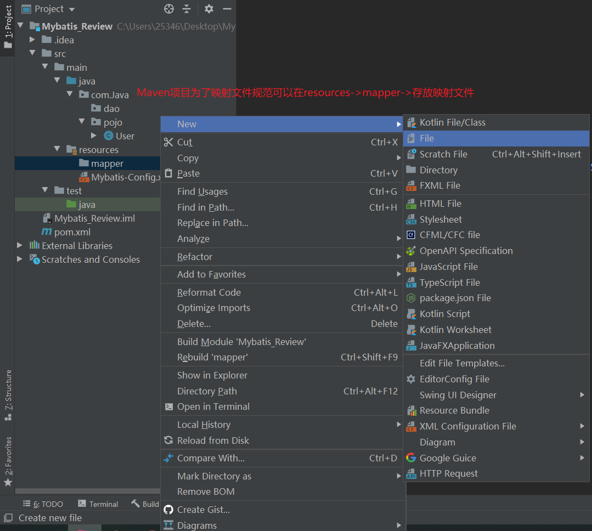The height and width of the screenshot is (531, 592).
Task: Toggle the Structure side tab
Action: point(8,395)
